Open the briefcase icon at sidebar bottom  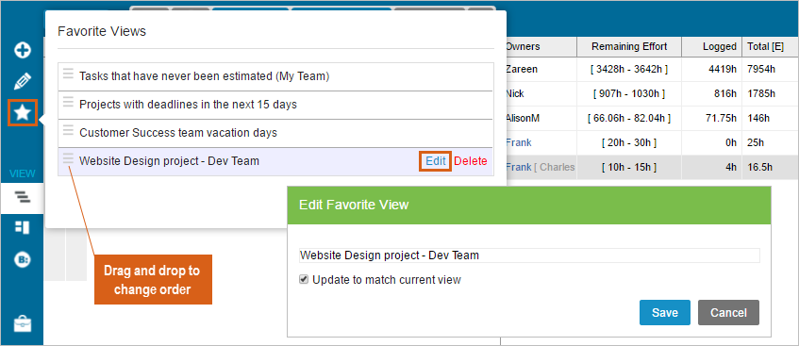23,323
